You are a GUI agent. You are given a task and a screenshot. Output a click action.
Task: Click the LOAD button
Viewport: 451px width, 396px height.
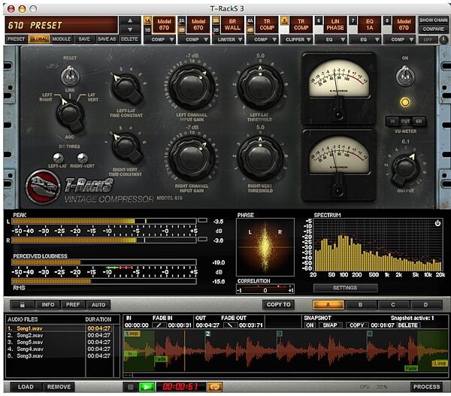(26, 387)
